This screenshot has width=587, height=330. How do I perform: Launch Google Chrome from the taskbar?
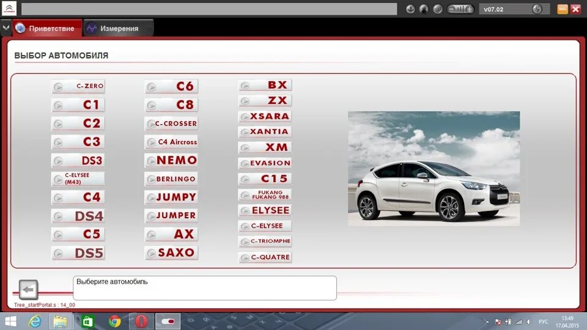point(114,322)
